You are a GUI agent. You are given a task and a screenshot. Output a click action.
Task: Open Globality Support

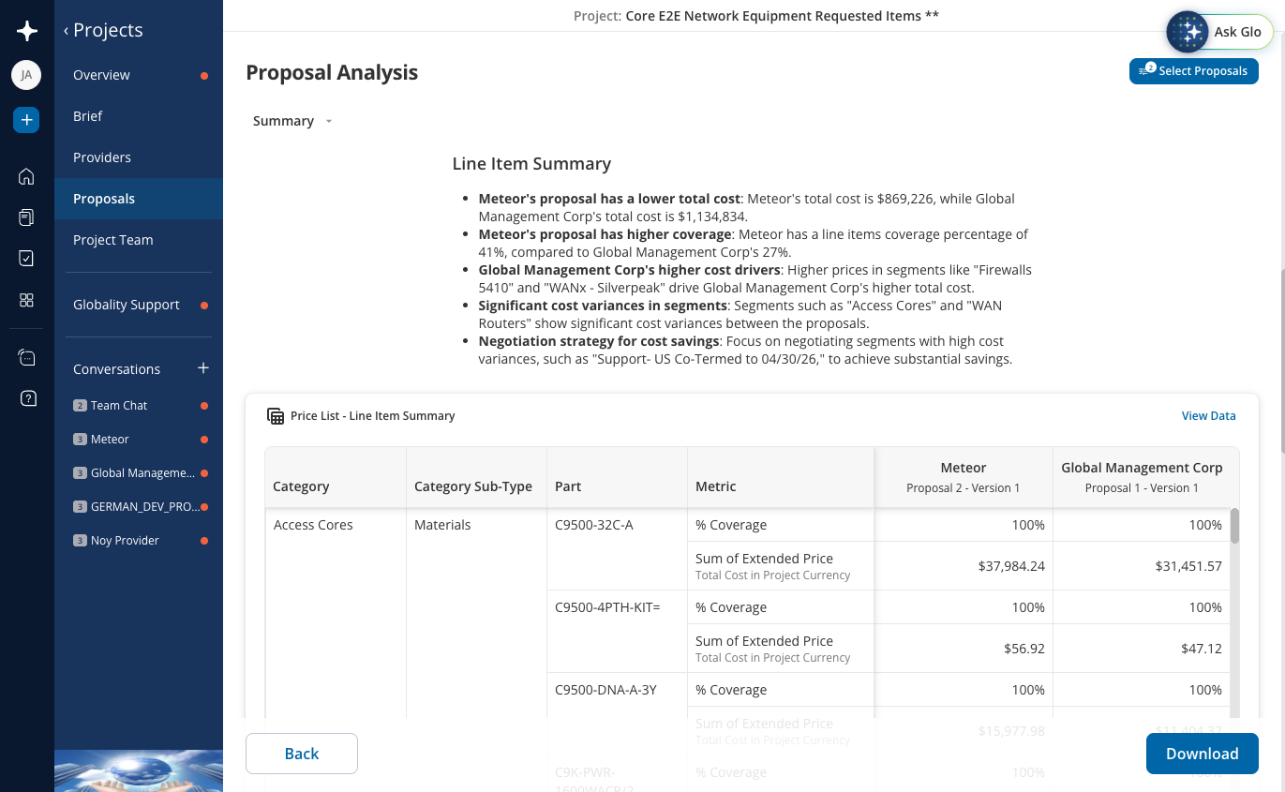(139, 305)
